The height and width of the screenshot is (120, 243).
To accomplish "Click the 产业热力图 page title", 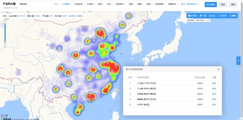I will (x=9, y=4).
